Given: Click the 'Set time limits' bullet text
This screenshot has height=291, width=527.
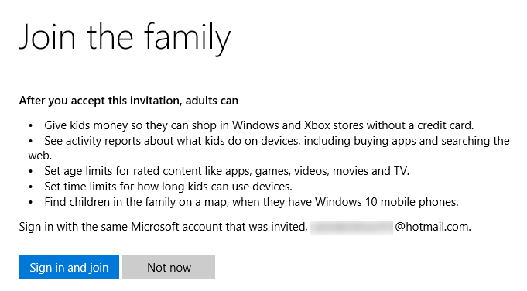Looking at the screenshot, I should pyautogui.click(x=168, y=187).
